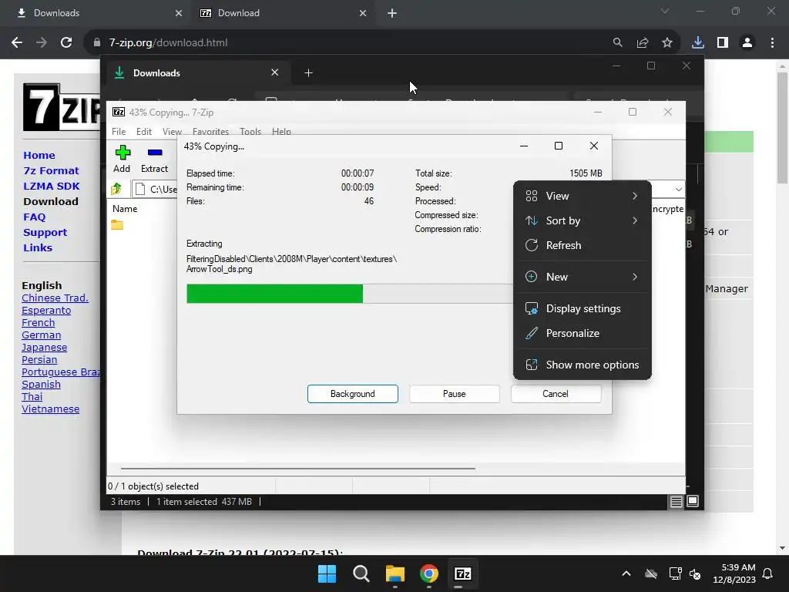Click the Vietnamese language link
789x592 pixels.
point(50,409)
